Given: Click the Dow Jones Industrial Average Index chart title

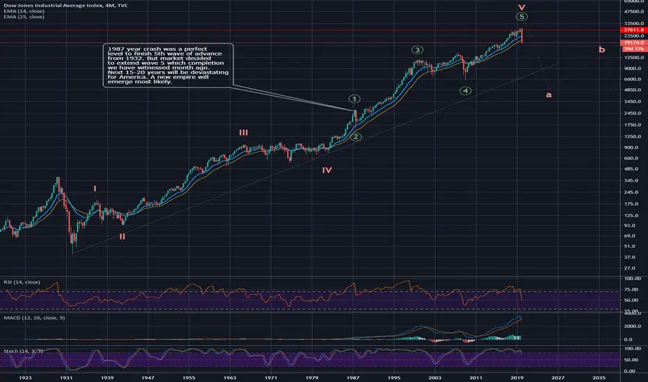Looking at the screenshot, I should [x=66, y=6].
